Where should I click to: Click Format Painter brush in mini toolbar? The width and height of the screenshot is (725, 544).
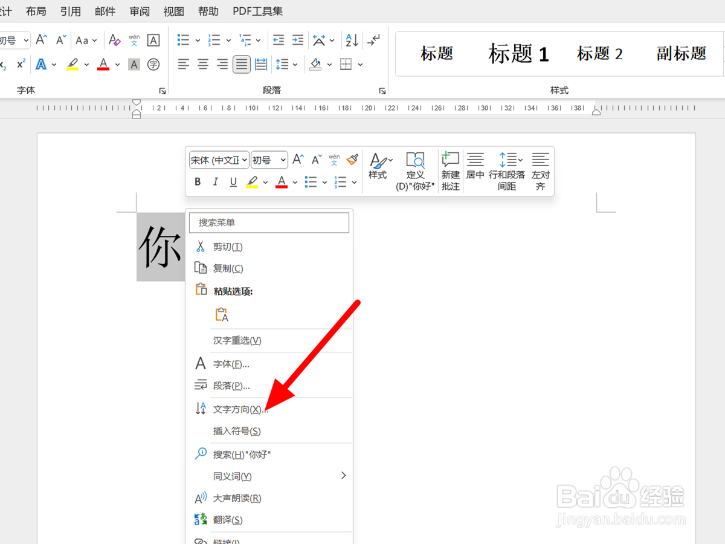pos(353,160)
